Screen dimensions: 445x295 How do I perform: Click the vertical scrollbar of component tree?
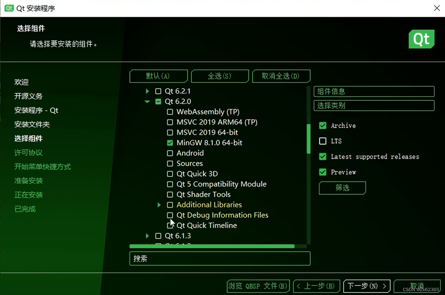tap(308, 139)
